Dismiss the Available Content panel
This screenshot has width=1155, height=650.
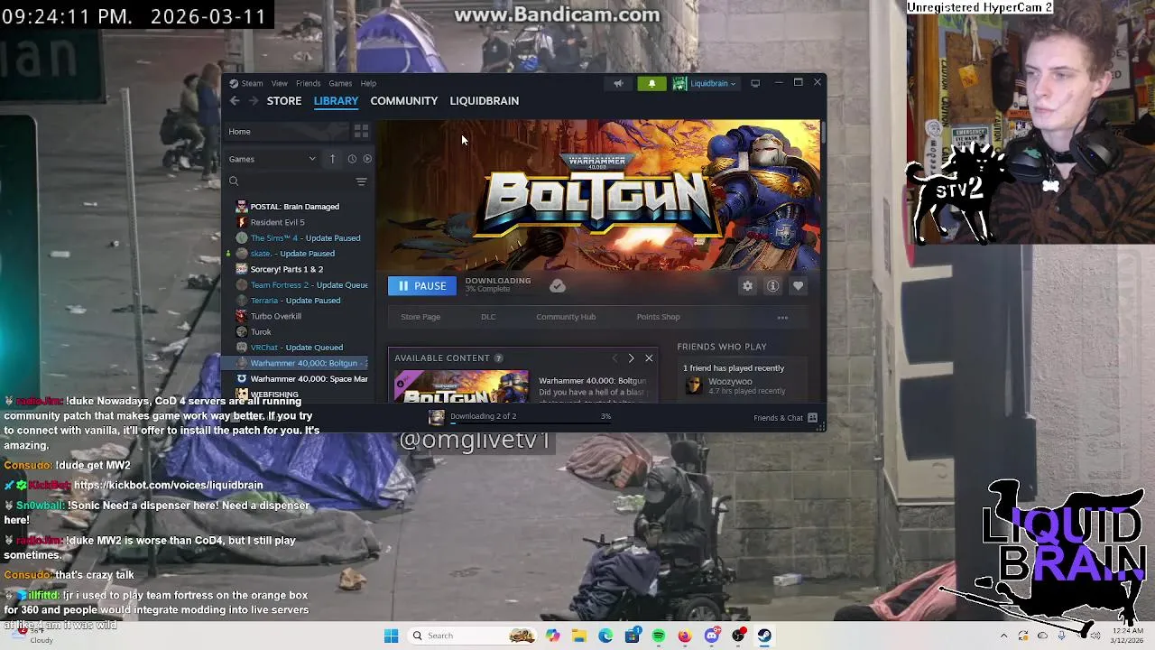tap(649, 358)
